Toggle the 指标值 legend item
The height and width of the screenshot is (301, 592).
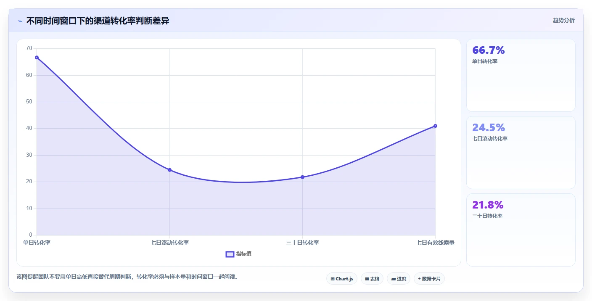[x=239, y=254]
